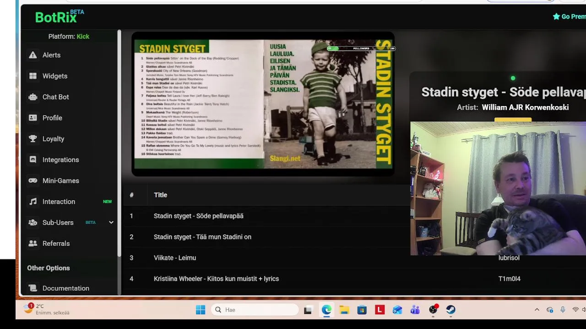The height and width of the screenshot is (329, 586).
Task: Click the Profile ID card icon
Action: point(33,118)
